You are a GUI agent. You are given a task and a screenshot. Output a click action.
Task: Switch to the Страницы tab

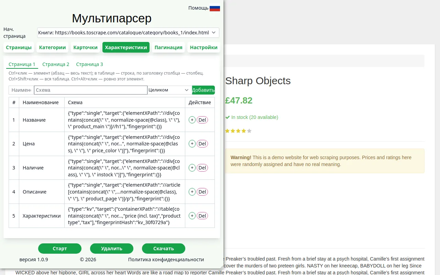point(19,47)
